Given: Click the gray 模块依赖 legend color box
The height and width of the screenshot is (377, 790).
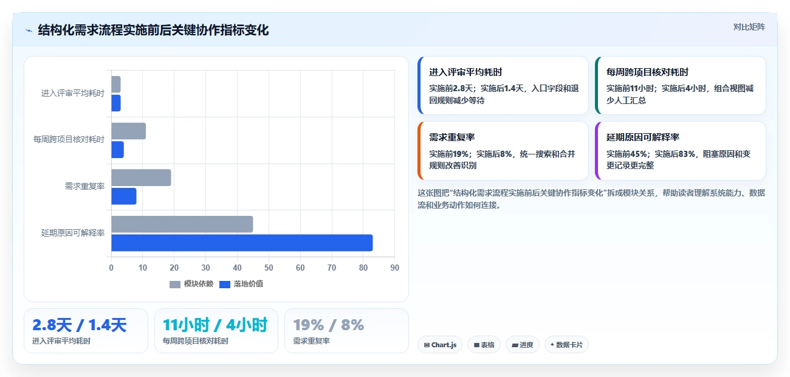Looking at the screenshot, I should pyautogui.click(x=175, y=285).
